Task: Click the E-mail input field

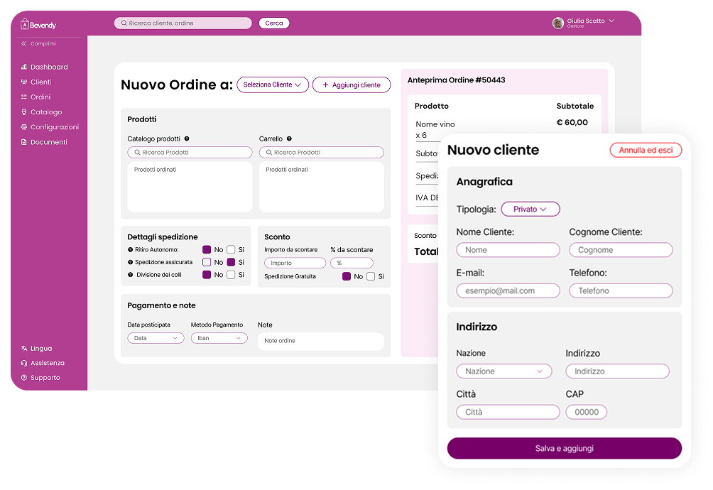Action: click(x=508, y=290)
